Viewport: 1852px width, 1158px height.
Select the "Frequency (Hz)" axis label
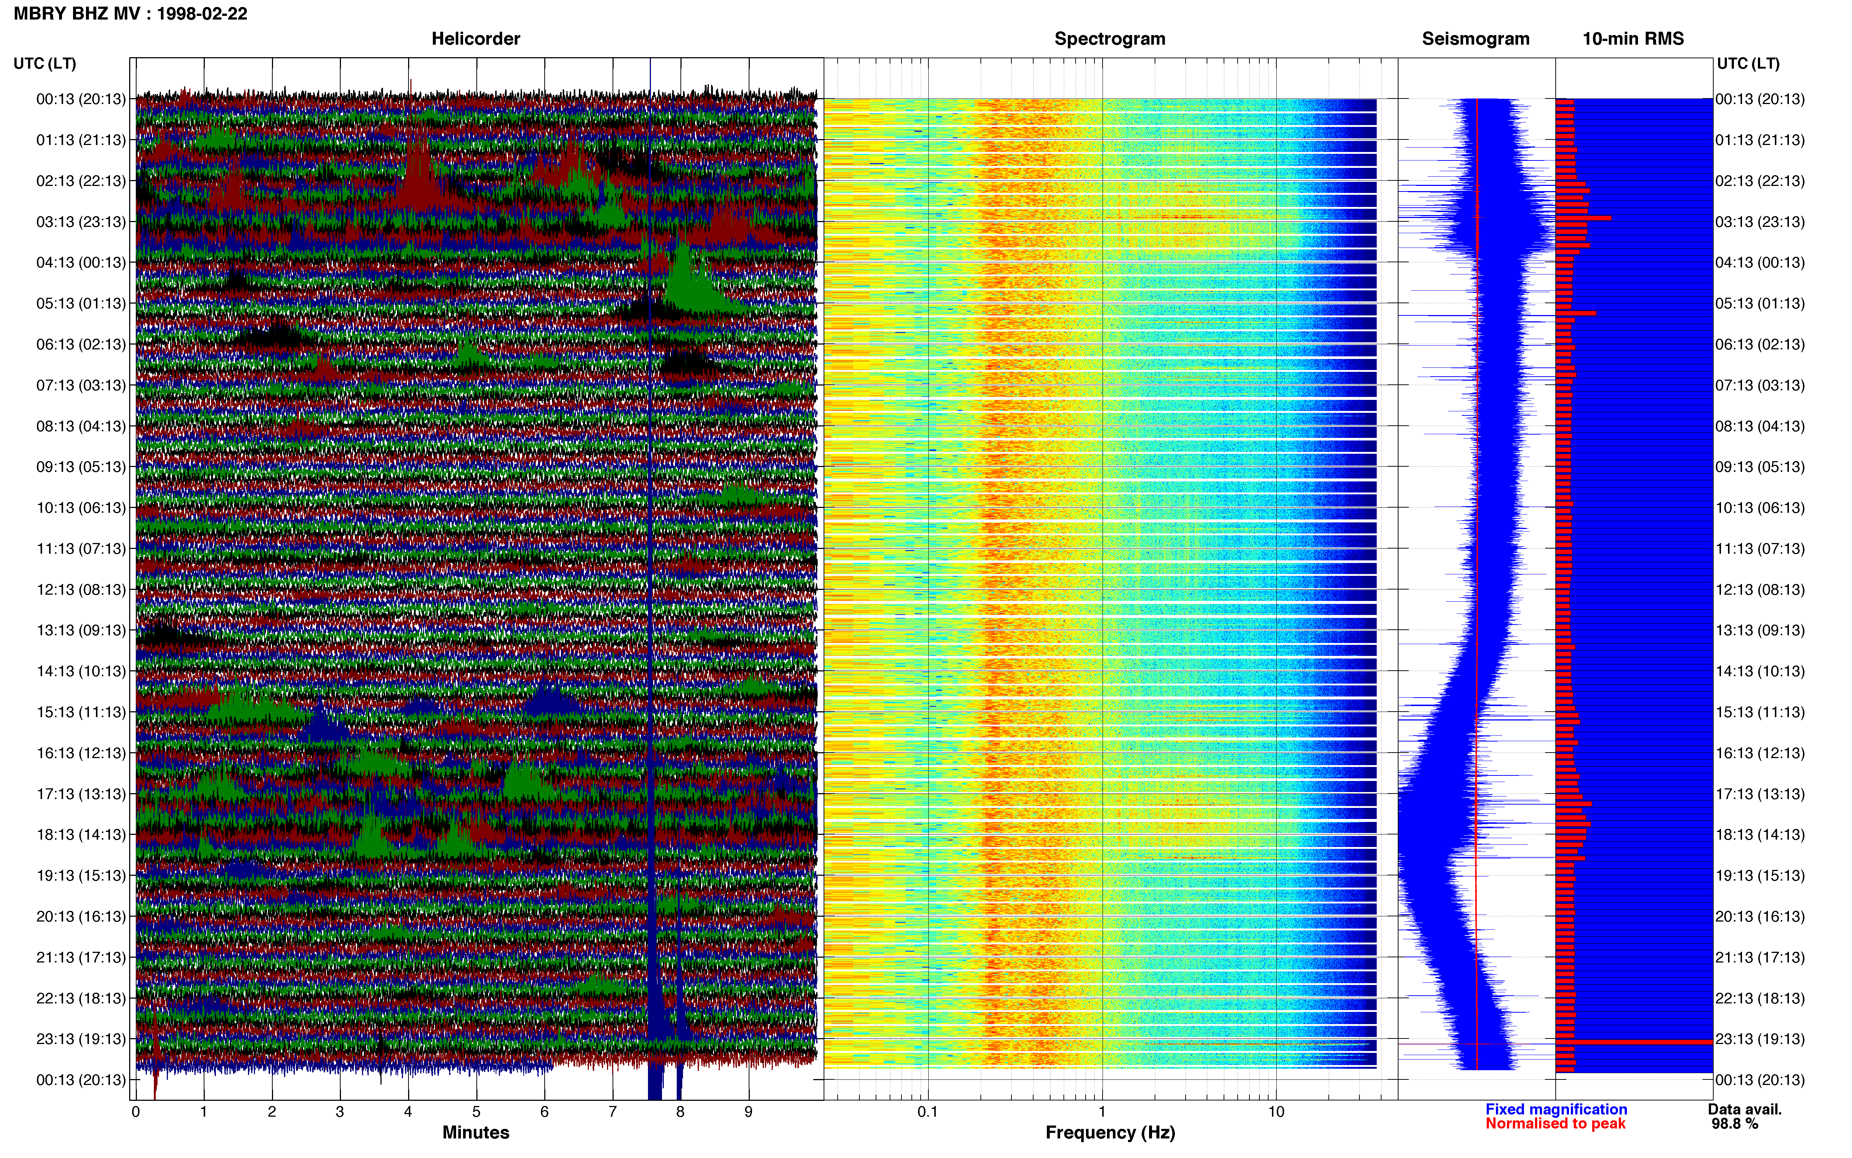click(1110, 1133)
